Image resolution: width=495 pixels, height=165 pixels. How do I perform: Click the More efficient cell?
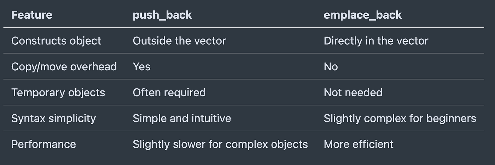pos(359,144)
